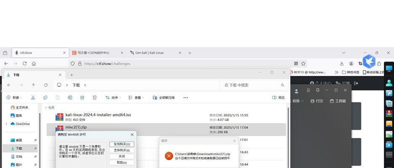
Task: Switch to the 写文章-CSDN创作中心 browser tab
Action: point(98,53)
